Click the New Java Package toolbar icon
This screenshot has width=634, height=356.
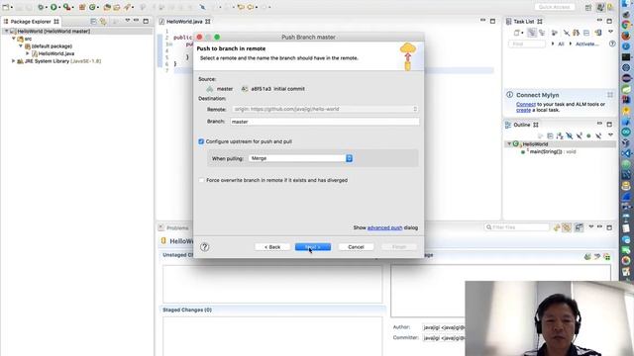tap(82, 7)
